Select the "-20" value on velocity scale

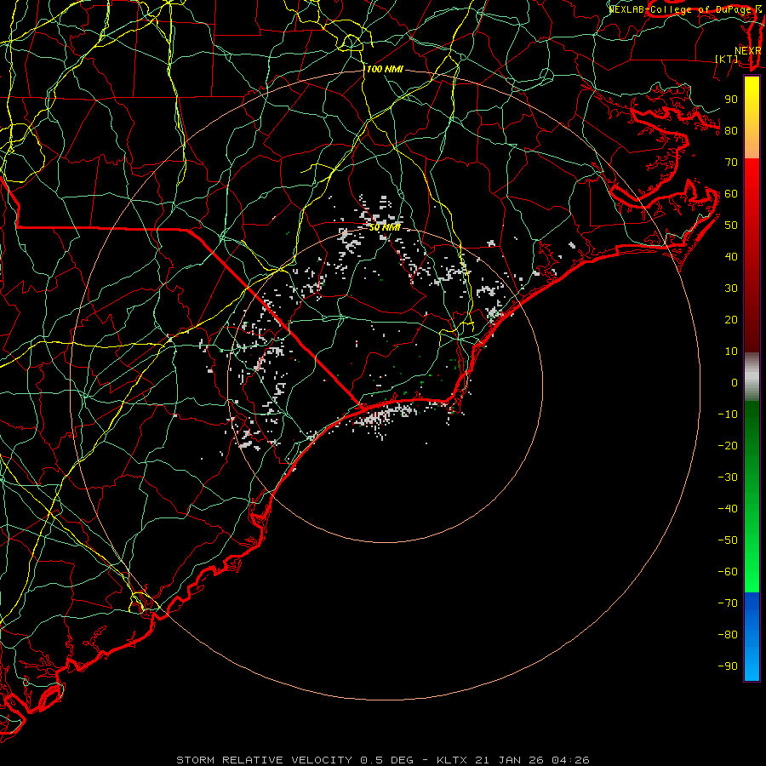coord(728,446)
